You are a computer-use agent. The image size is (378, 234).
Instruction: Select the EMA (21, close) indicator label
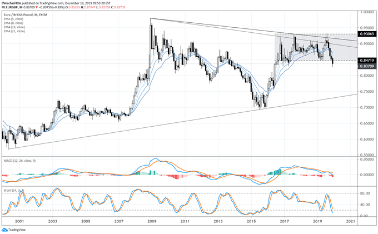pyautogui.click(x=14, y=31)
